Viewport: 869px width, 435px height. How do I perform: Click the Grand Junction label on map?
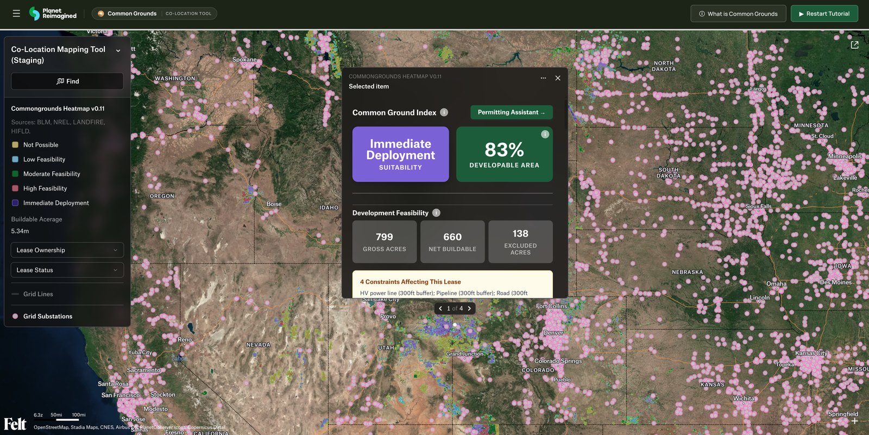[465, 354]
